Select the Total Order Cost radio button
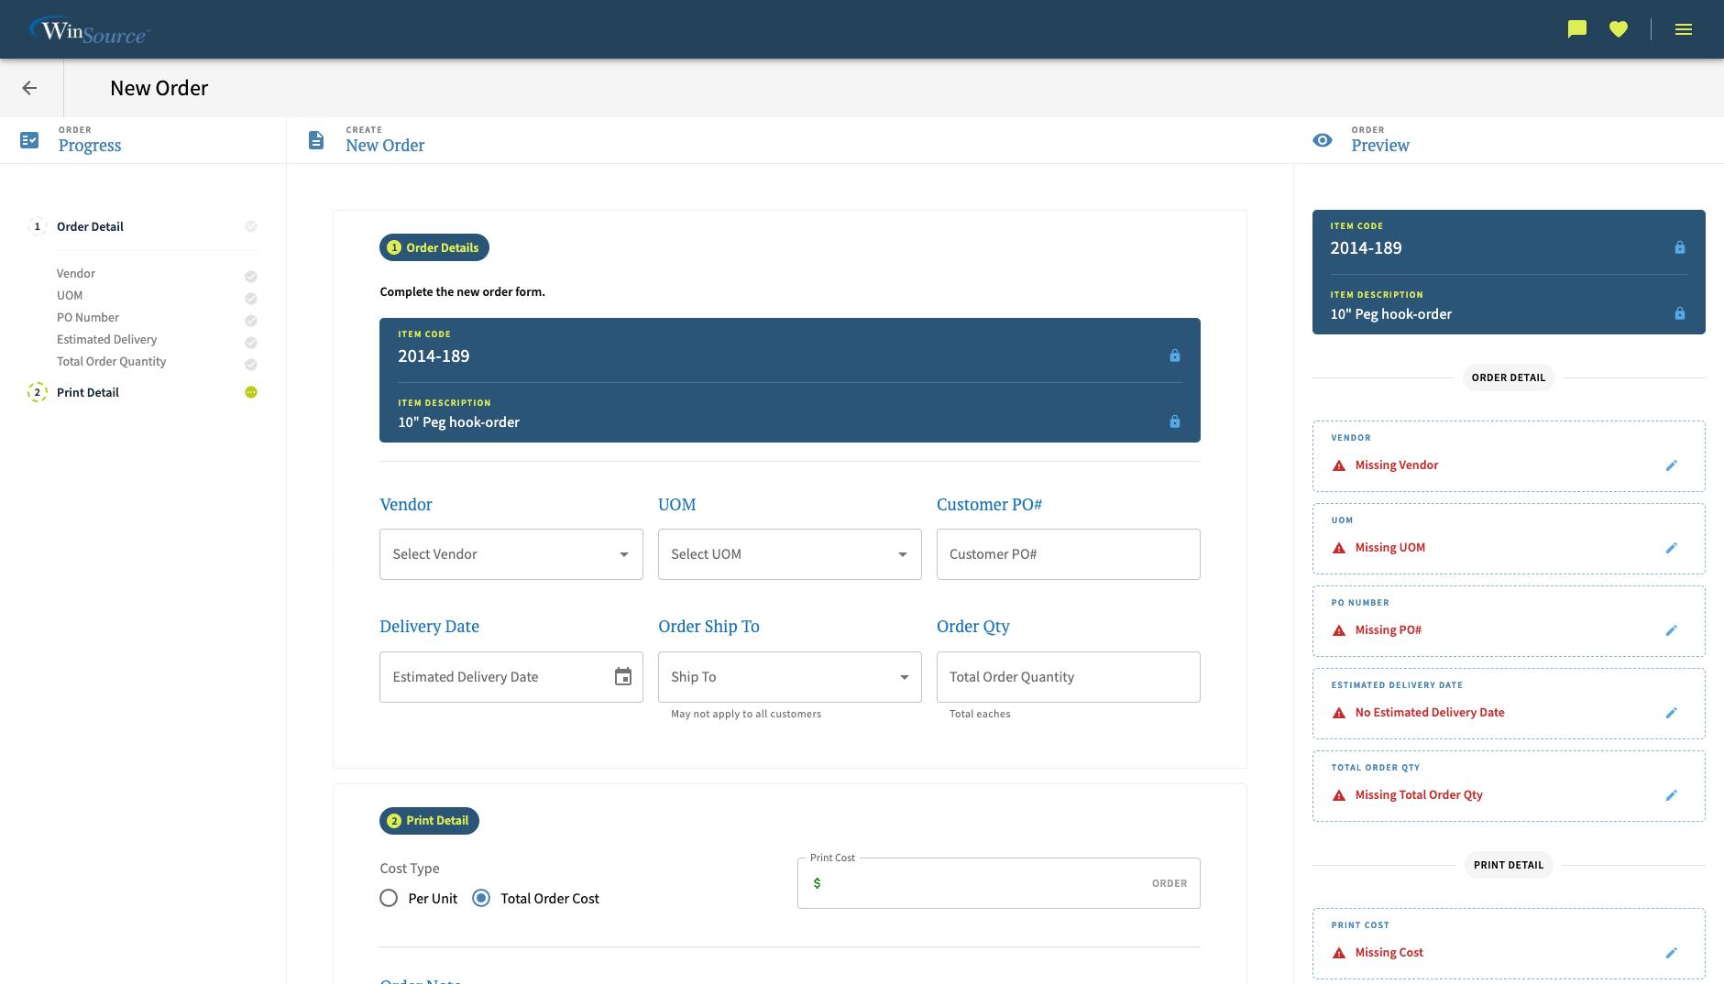Viewport: 1724px width, 984px height. pos(481,898)
